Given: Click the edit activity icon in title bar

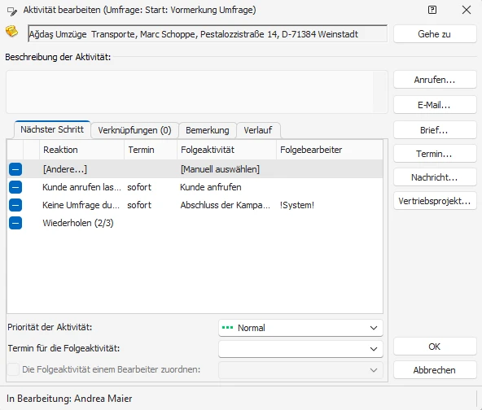Looking at the screenshot, I should click(12, 11).
